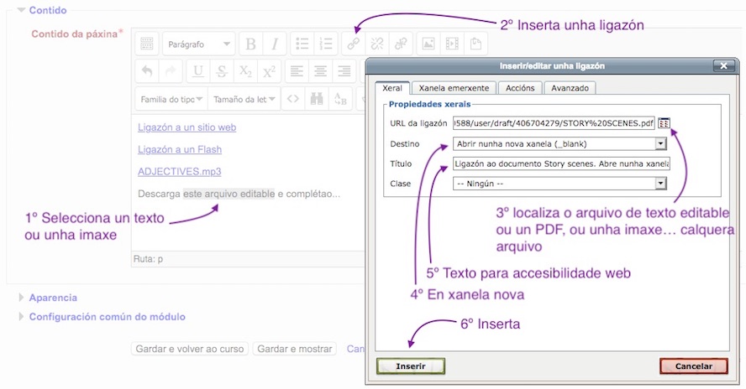Undo the last edit

[147, 72]
